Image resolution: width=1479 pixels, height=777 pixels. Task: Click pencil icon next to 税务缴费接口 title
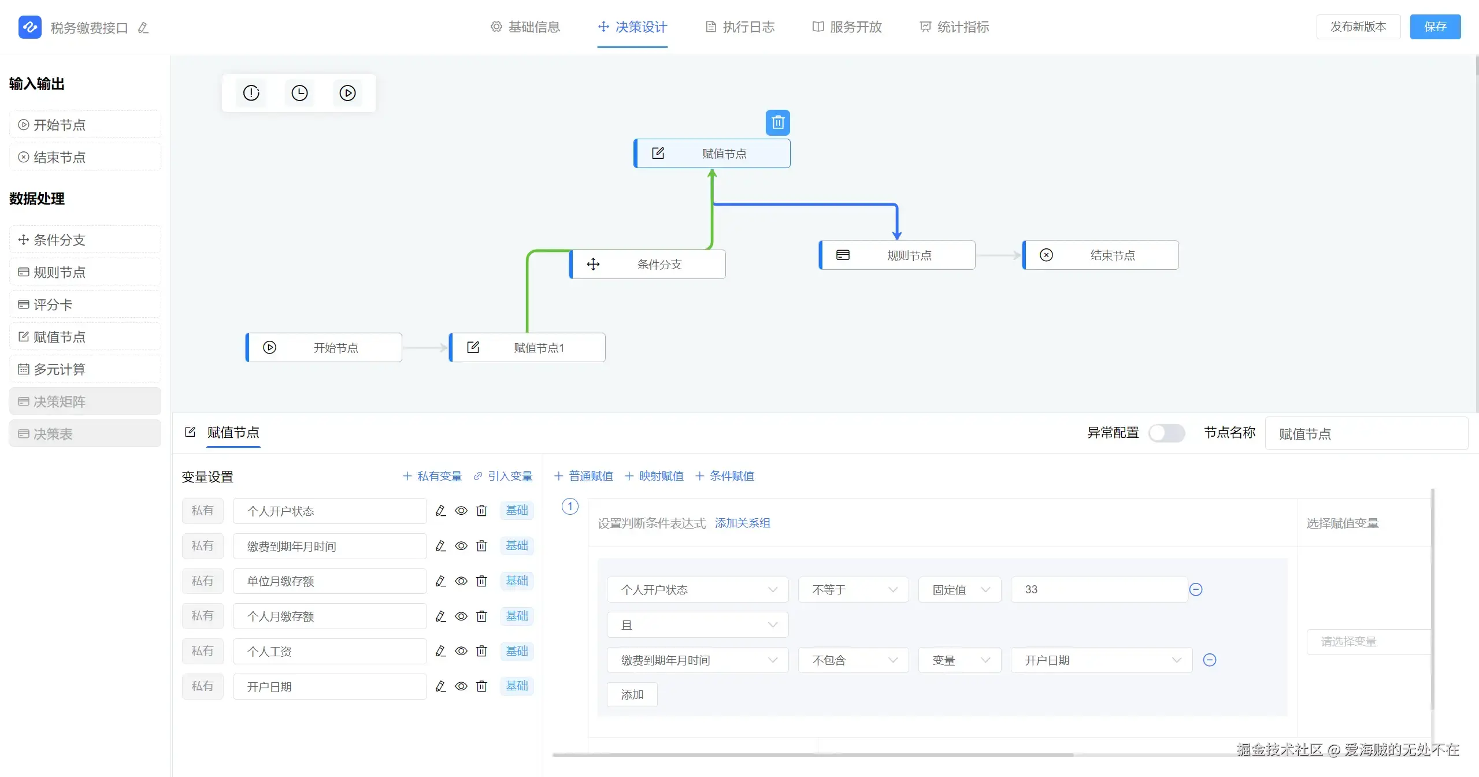(x=143, y=28)
